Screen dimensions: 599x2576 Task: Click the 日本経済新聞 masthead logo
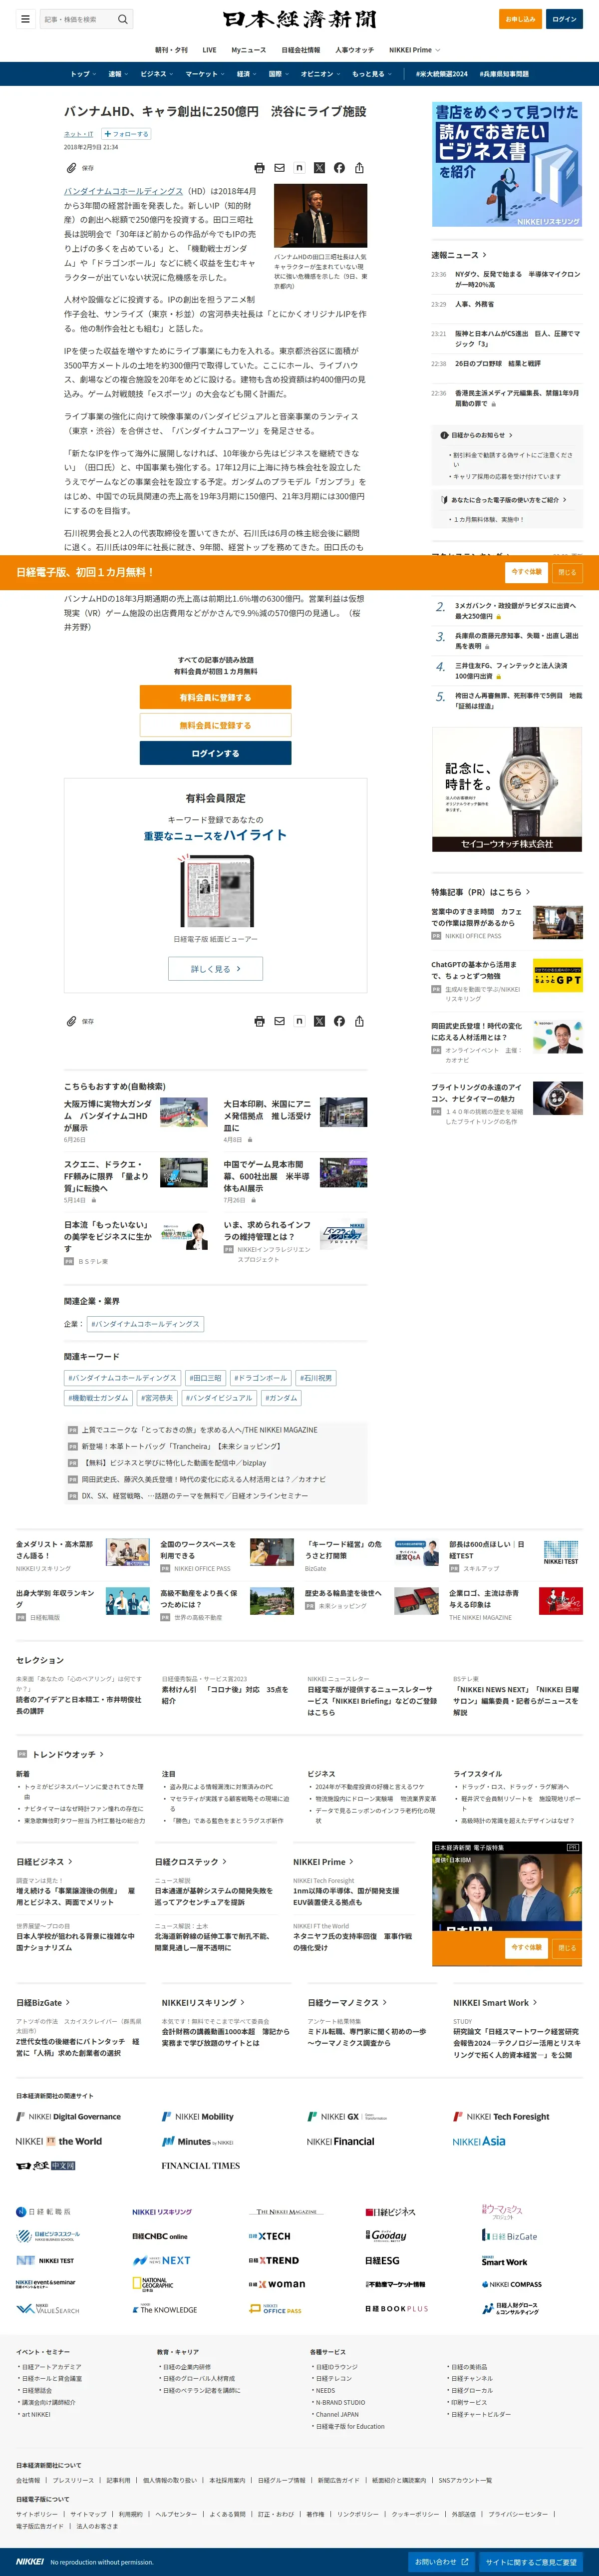300,19
